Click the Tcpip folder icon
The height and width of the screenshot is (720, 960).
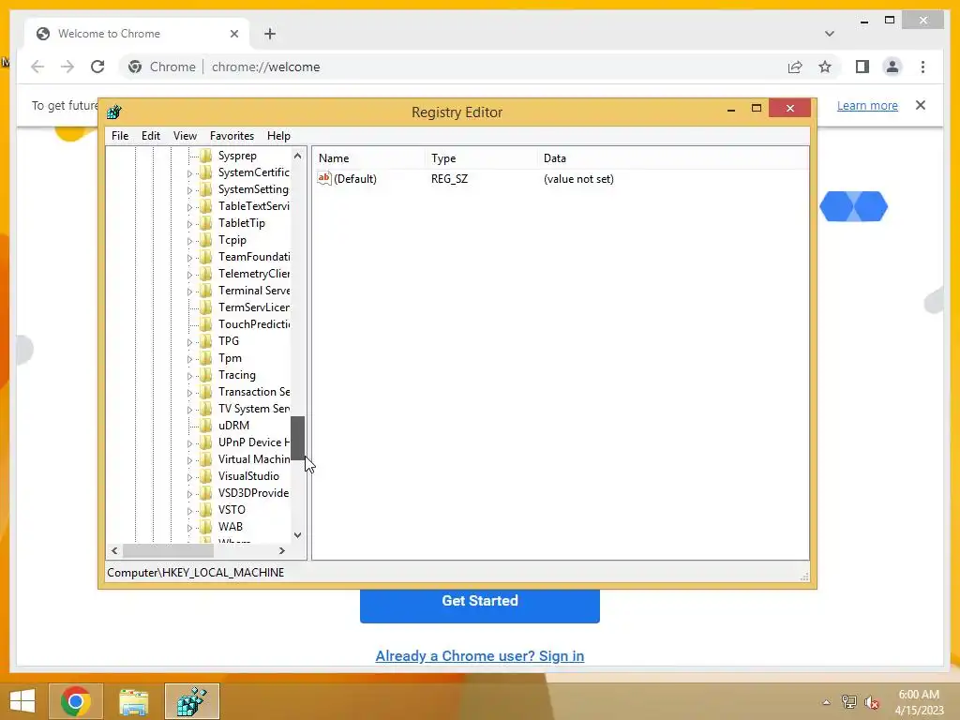pyautogui.click(x=206, y=240)
